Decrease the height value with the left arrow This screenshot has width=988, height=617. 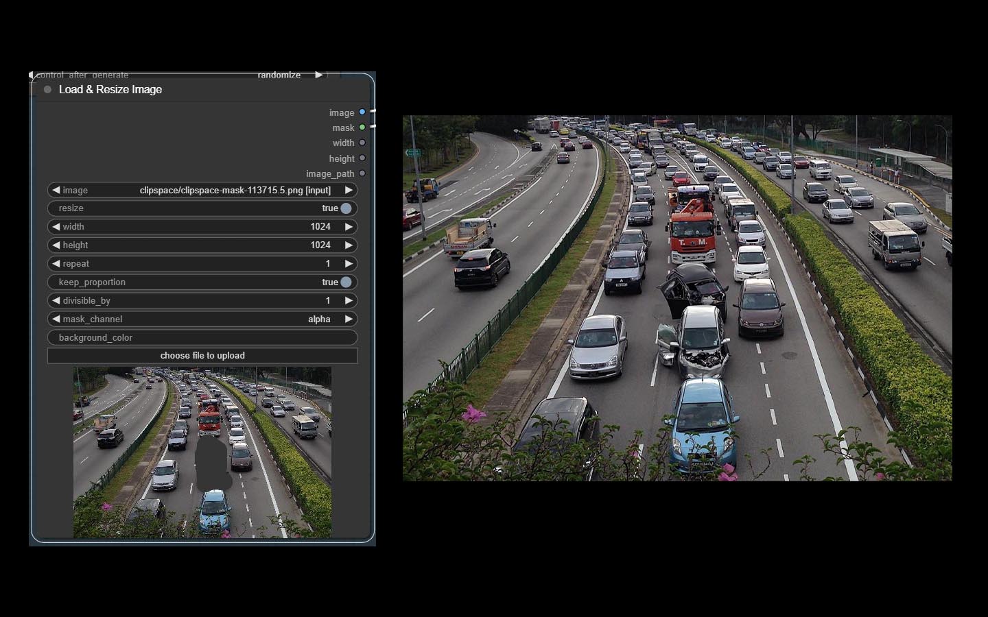point(56,245)
